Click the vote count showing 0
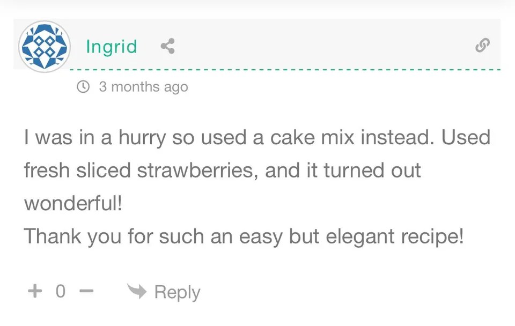This screenshot has width=515, height=326. [x=60, y=291]
